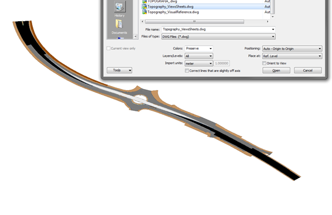The width and height of the screenshot is (332, 215).
Task: Open the Layers/Levels dropdown
Action: [x=199, y=56]
